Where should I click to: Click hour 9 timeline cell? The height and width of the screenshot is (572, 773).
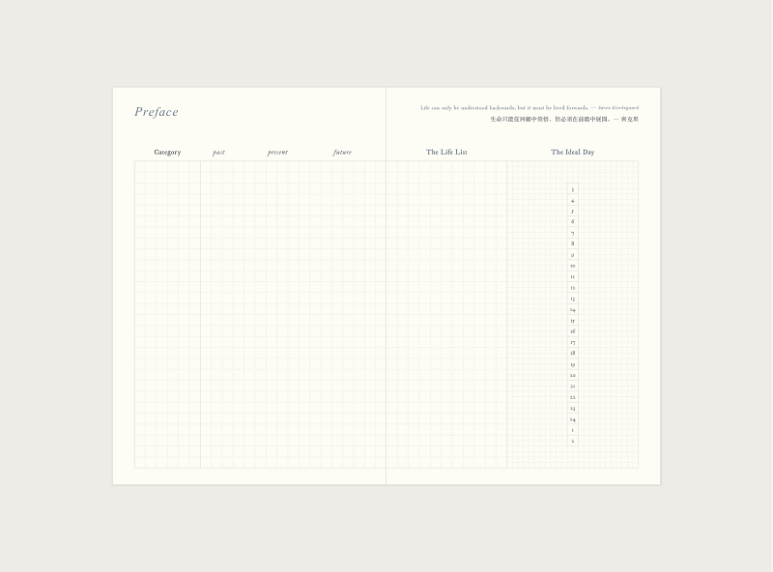tap(573, 255)
